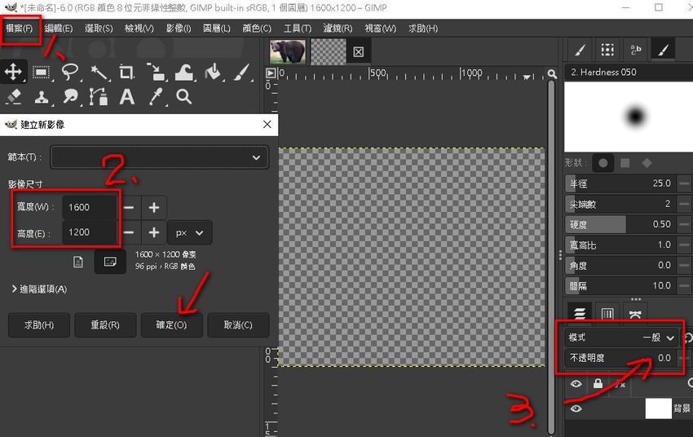Open the 範本 template dropdown
This screenshot has width=693, height=437.
(160, 157)
